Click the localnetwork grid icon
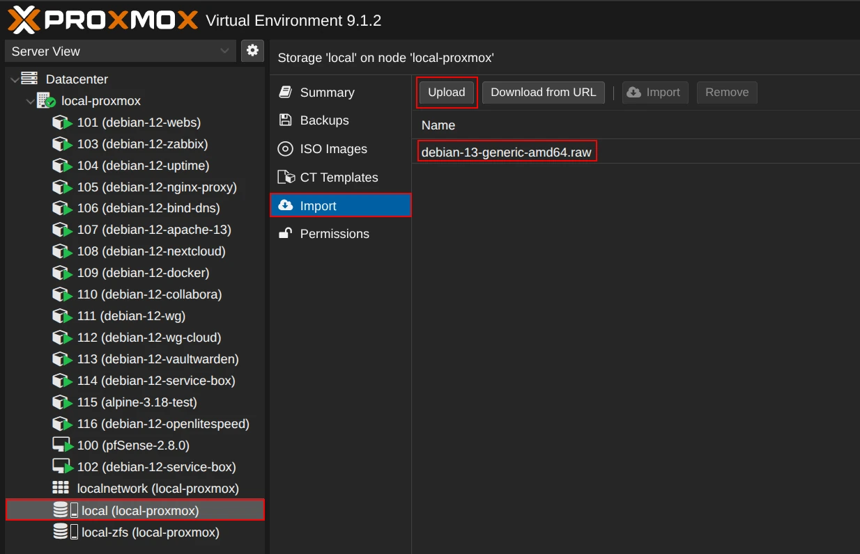The width and height of the screenshot is (860, 554). click(x=61, y=489)
